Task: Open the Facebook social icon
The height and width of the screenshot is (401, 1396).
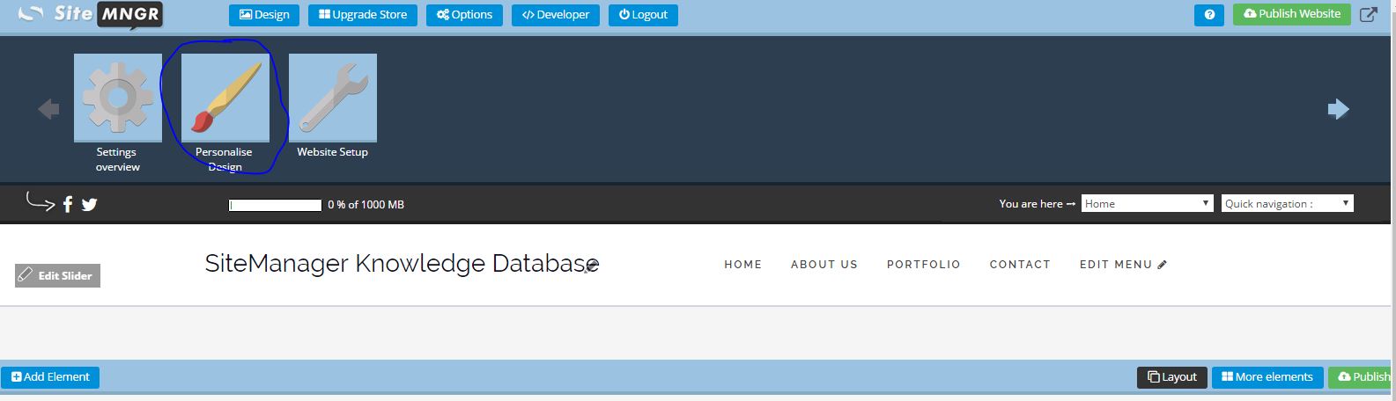Action: click(68, 204)
